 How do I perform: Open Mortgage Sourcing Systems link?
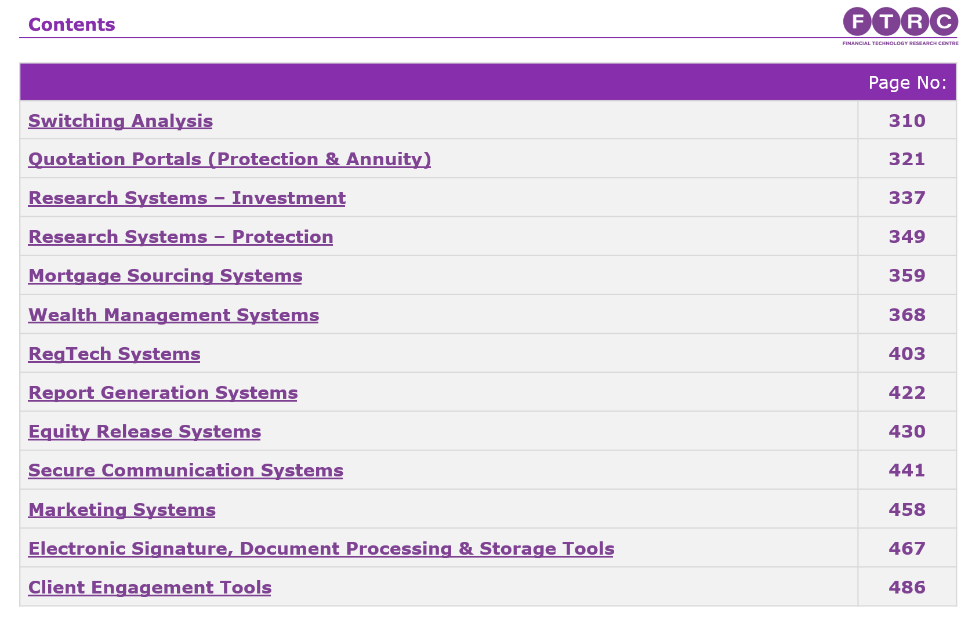[x=165, y=275]
